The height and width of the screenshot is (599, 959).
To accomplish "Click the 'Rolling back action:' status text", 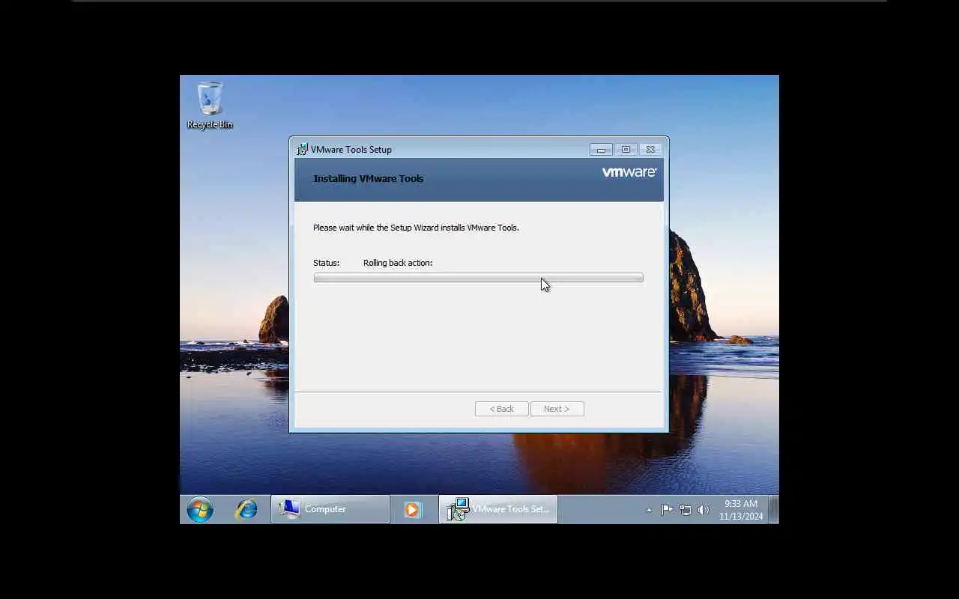I will click(398, 263).
